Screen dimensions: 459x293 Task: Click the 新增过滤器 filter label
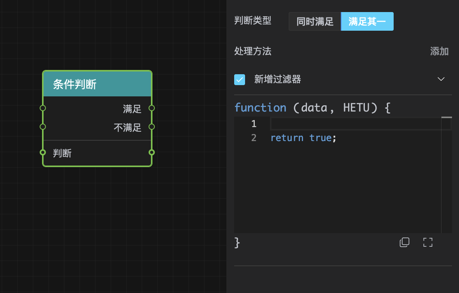click(277, 79)
